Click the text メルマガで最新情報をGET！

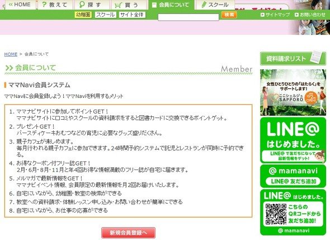click(x=50, y=178)
